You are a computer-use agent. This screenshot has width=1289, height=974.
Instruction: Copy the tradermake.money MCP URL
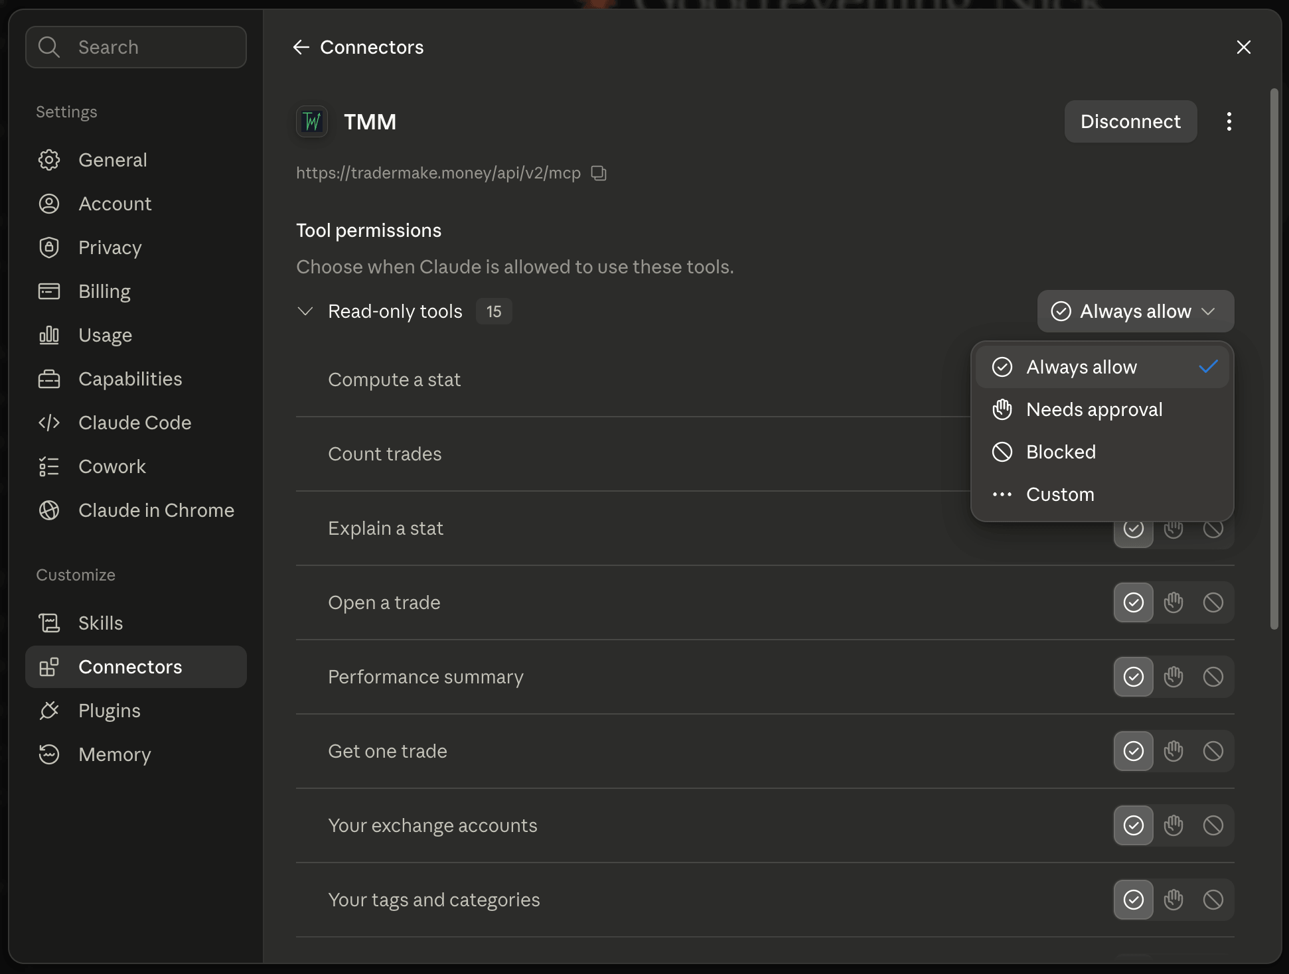(x=599, y=173)
